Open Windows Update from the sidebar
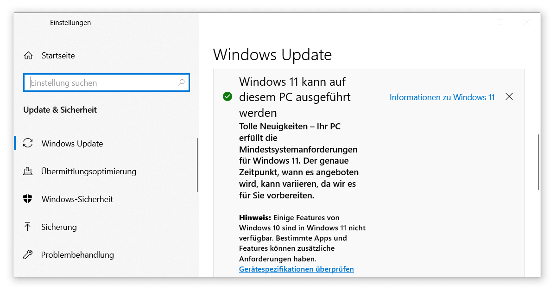 (x=72, y=143)
